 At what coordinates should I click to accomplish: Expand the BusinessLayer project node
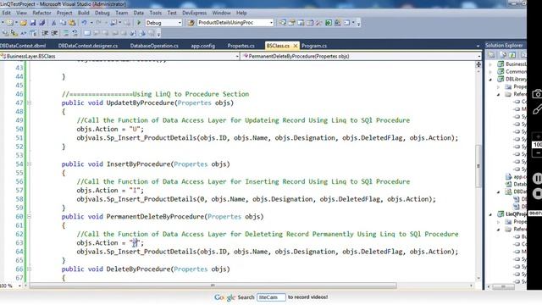click(x=490, y=64)
